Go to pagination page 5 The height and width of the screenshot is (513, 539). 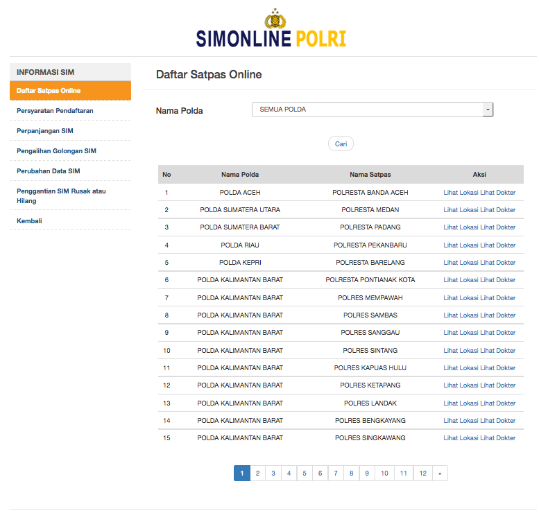coord(305,473)
